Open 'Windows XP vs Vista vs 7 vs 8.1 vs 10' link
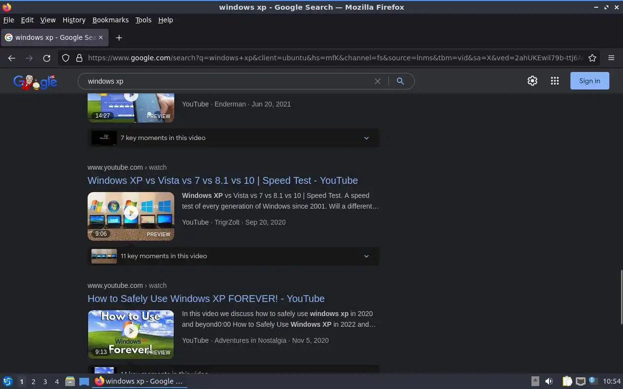This screenshot has width=623, height=389. tap(222, 180)
